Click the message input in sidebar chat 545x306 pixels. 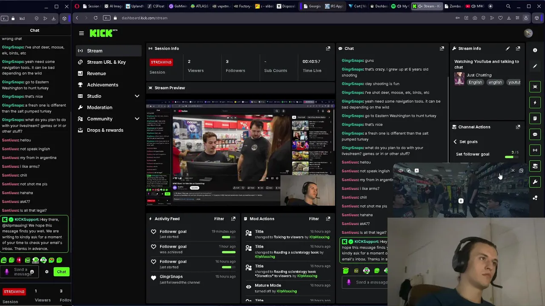20,272
